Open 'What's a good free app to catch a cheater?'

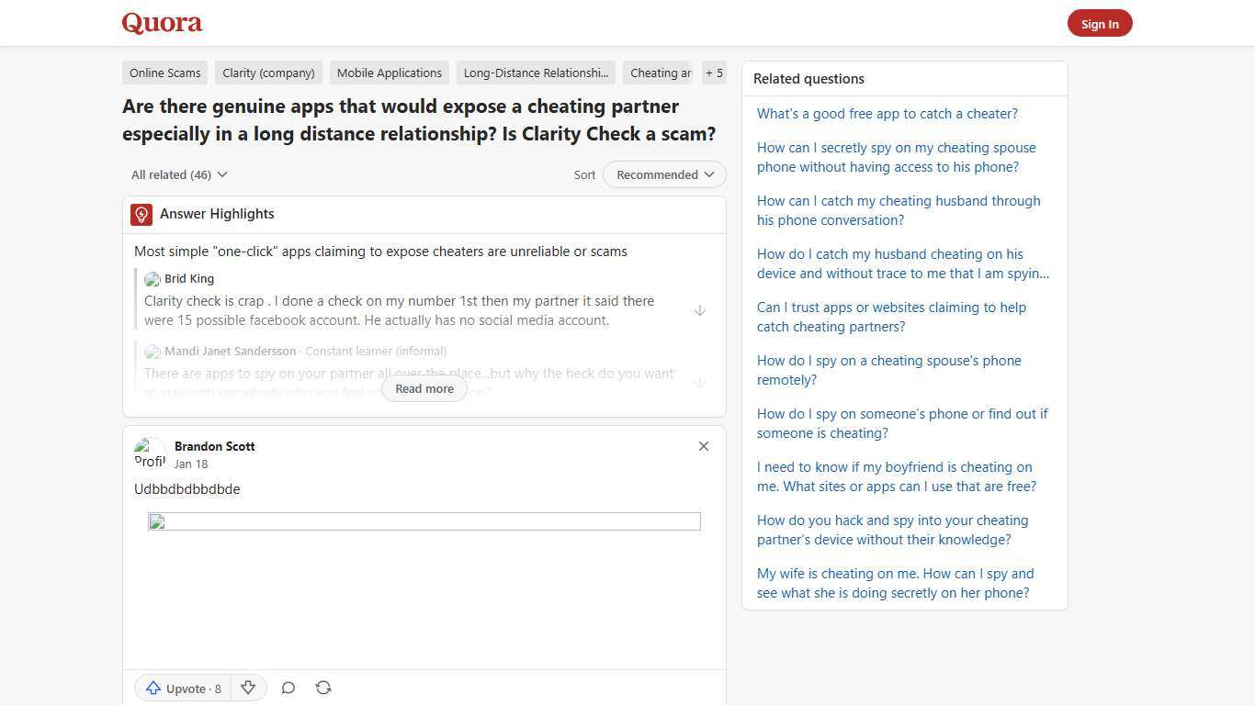pyautogui.click(x=887, y=113)
